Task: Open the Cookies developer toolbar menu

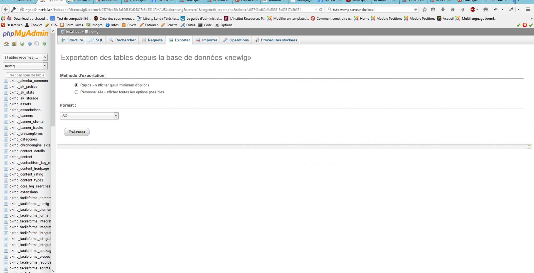Action: [35, 25]
